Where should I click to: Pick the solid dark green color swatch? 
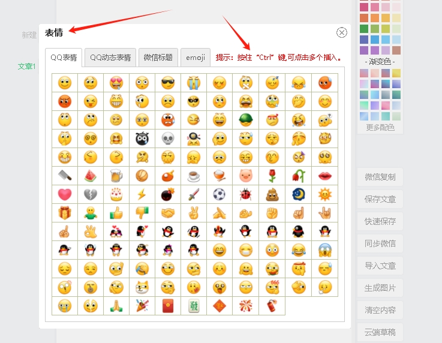click(x=364, y=29)
